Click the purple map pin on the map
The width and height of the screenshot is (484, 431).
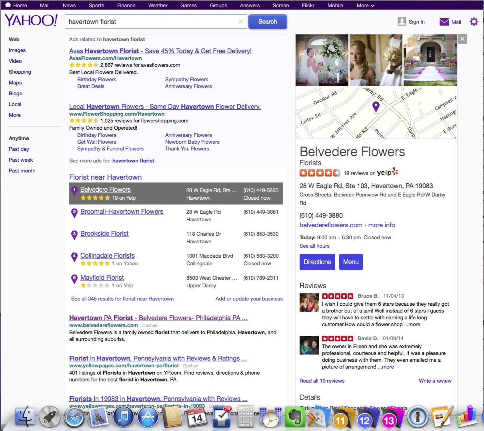(376, 107)
